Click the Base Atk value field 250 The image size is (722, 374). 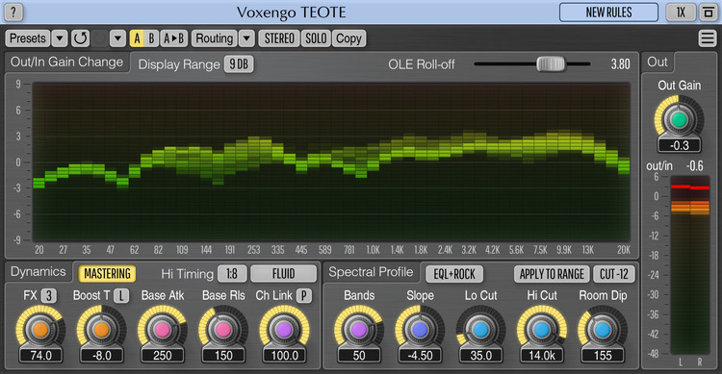(163, 355)
